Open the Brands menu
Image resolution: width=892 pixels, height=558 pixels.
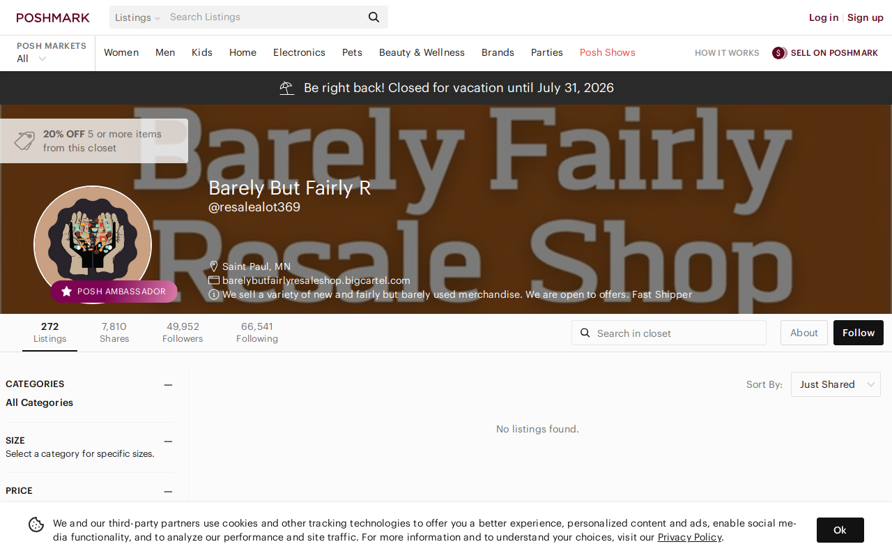[x=498, y=52]
